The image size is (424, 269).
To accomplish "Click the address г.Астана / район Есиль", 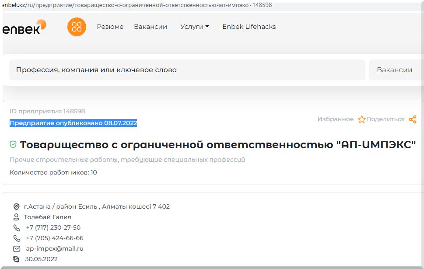I will click(x=97, y=207).
